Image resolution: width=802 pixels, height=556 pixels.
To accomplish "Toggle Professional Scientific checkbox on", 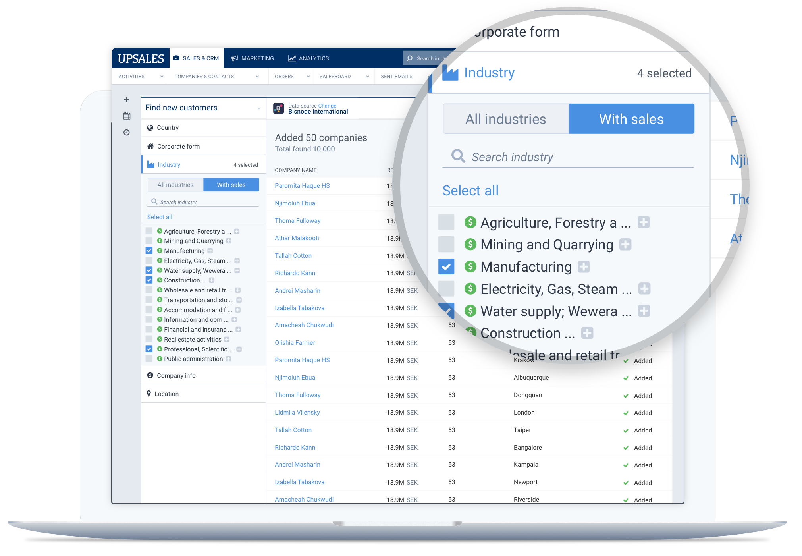I will coord(149,349).
